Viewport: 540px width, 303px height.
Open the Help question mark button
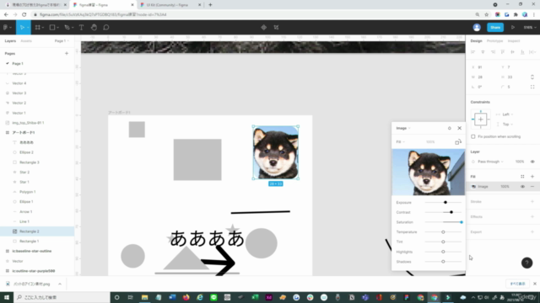[x=526, y=263]
